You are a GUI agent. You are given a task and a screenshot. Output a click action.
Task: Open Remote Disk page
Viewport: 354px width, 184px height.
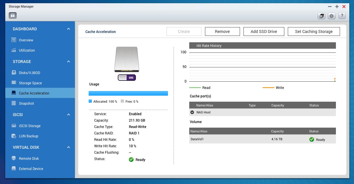tap(29, 158)
